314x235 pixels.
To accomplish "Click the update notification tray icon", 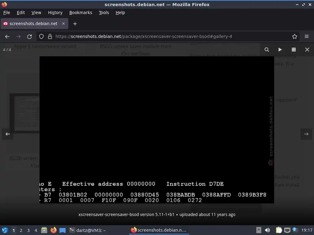I will [295, 230].
